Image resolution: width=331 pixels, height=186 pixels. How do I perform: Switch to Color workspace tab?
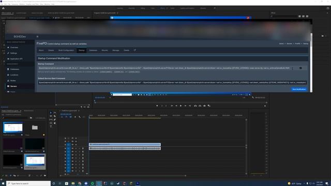coord(153,8)
